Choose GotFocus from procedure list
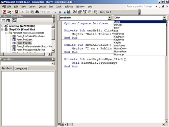169x127 pixels. tap(140, 34)
